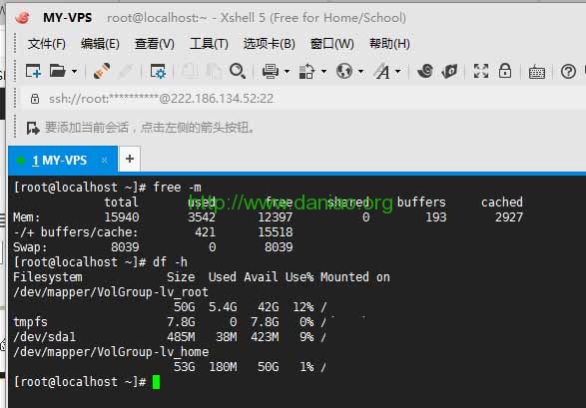The width and height of the screenshot is (586, 408).
Task: Click the /dev/mapper/VolGroup-lv_root line
Action: coord(111,292)
